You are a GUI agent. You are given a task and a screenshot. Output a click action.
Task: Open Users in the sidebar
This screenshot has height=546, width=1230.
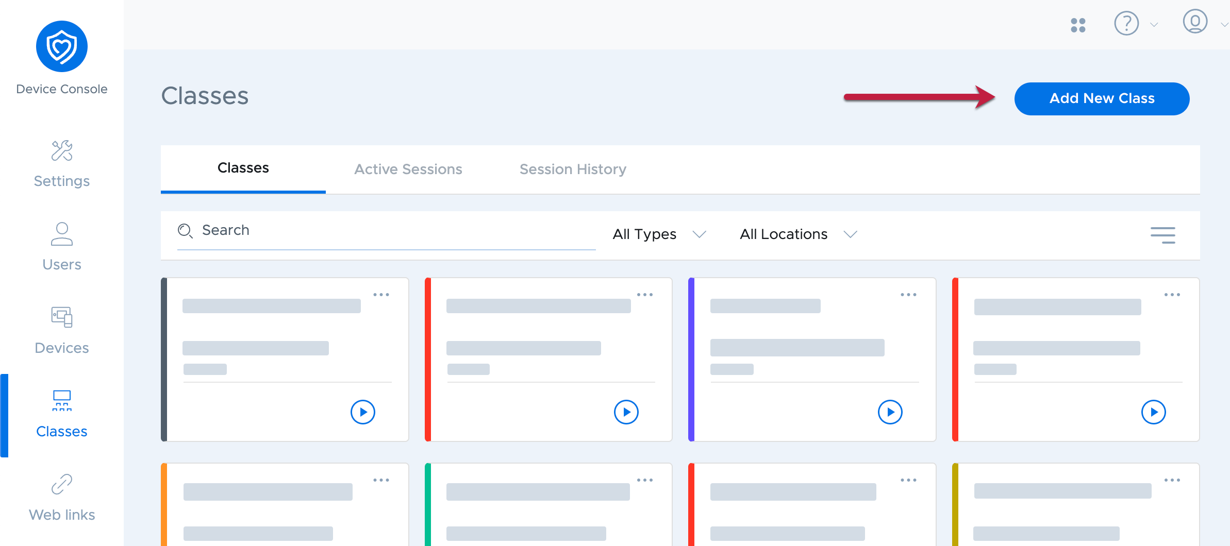[x=62, y=247]
